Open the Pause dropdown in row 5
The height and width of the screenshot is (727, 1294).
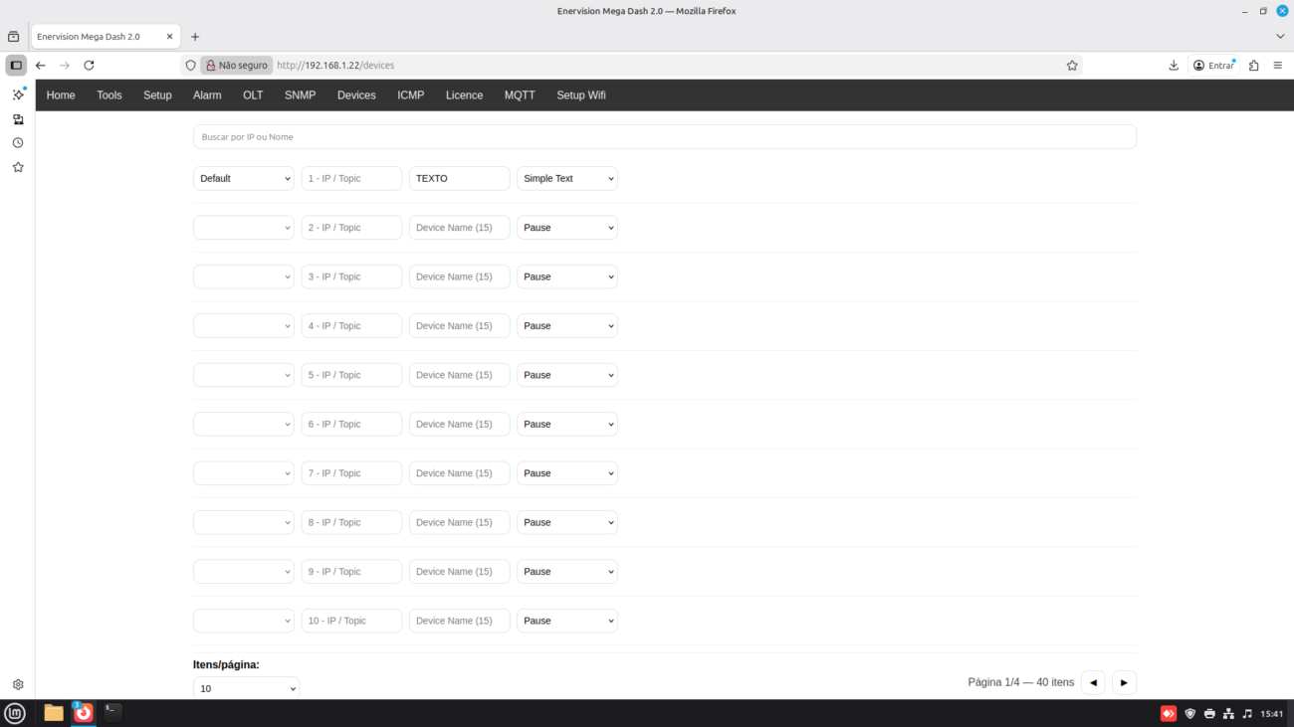tap(566, 375)
